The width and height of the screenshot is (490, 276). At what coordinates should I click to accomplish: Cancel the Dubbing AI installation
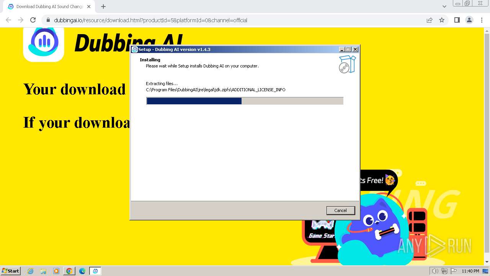click(340, 210)
